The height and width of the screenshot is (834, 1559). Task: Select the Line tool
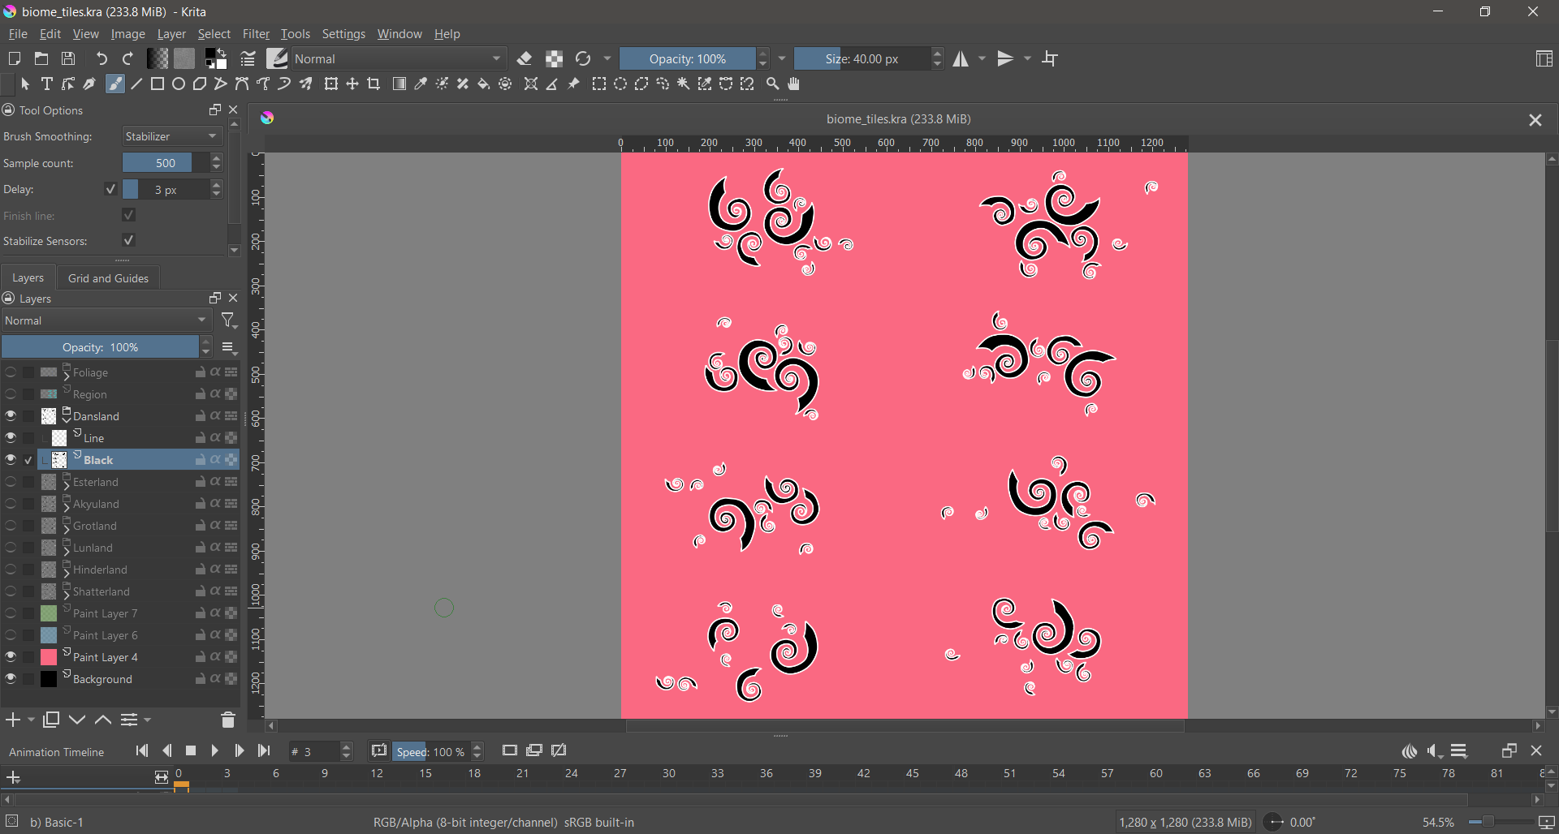136,84
